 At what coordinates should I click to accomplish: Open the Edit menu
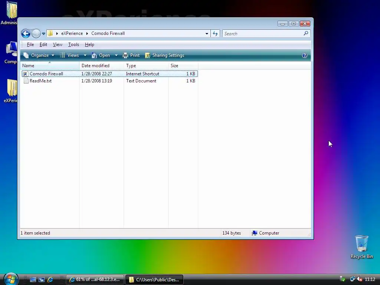(x=43, y=45)
